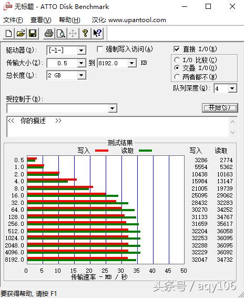The width and height of the screenshot is (244, 298).
Task: Click the Save floppy disk icon
Action: point(33,34)
